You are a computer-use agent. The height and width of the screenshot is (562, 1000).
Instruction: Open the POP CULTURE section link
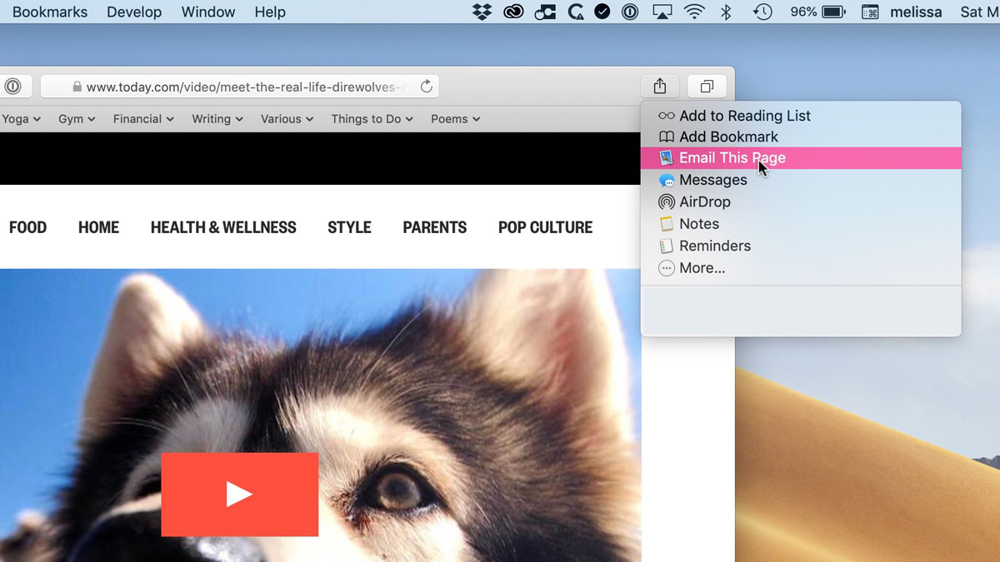click(x=545, y=227)
